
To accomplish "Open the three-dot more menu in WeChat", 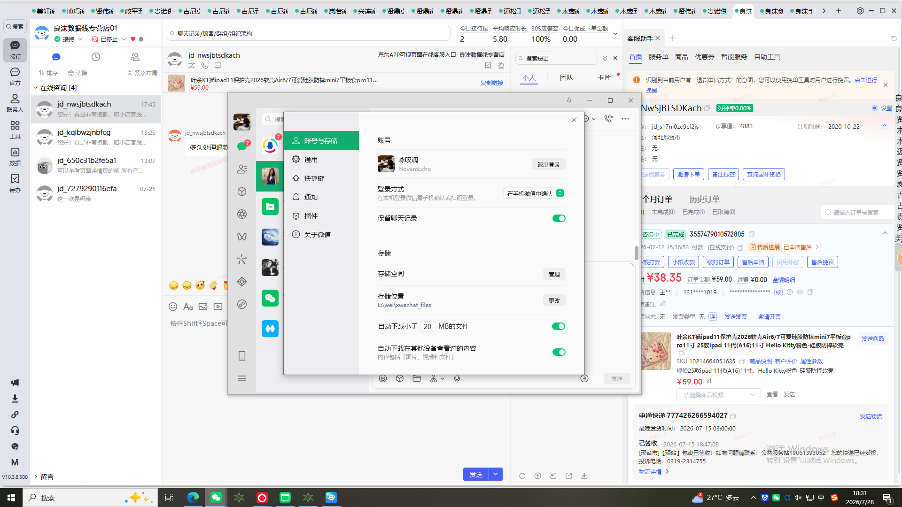I will [x=625, y=119].
